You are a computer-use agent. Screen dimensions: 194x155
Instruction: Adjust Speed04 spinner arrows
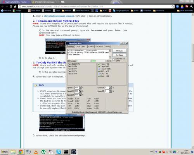[110, 88]
